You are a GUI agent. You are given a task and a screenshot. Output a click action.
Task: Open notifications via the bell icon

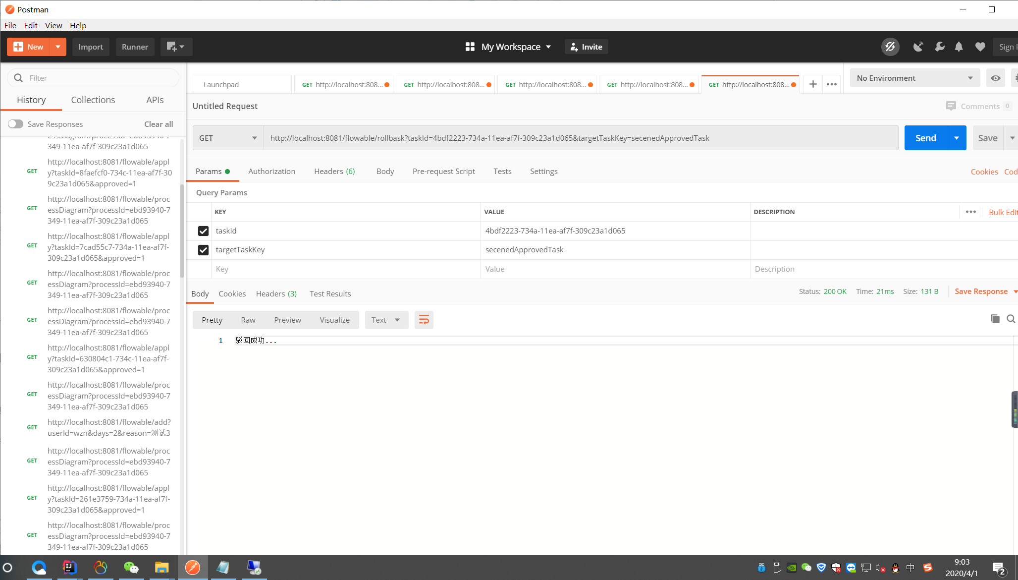pos(959,47)
